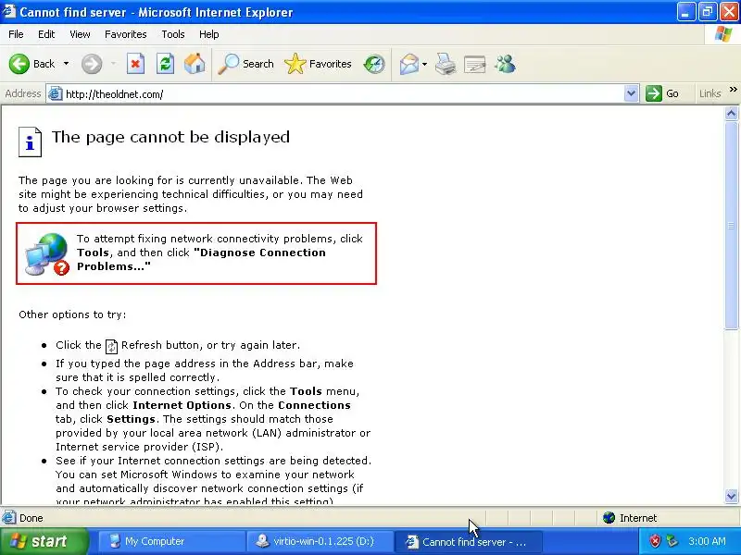The image size is (741, 555).
Task: Open the File menu
Action: pos(16,34)
